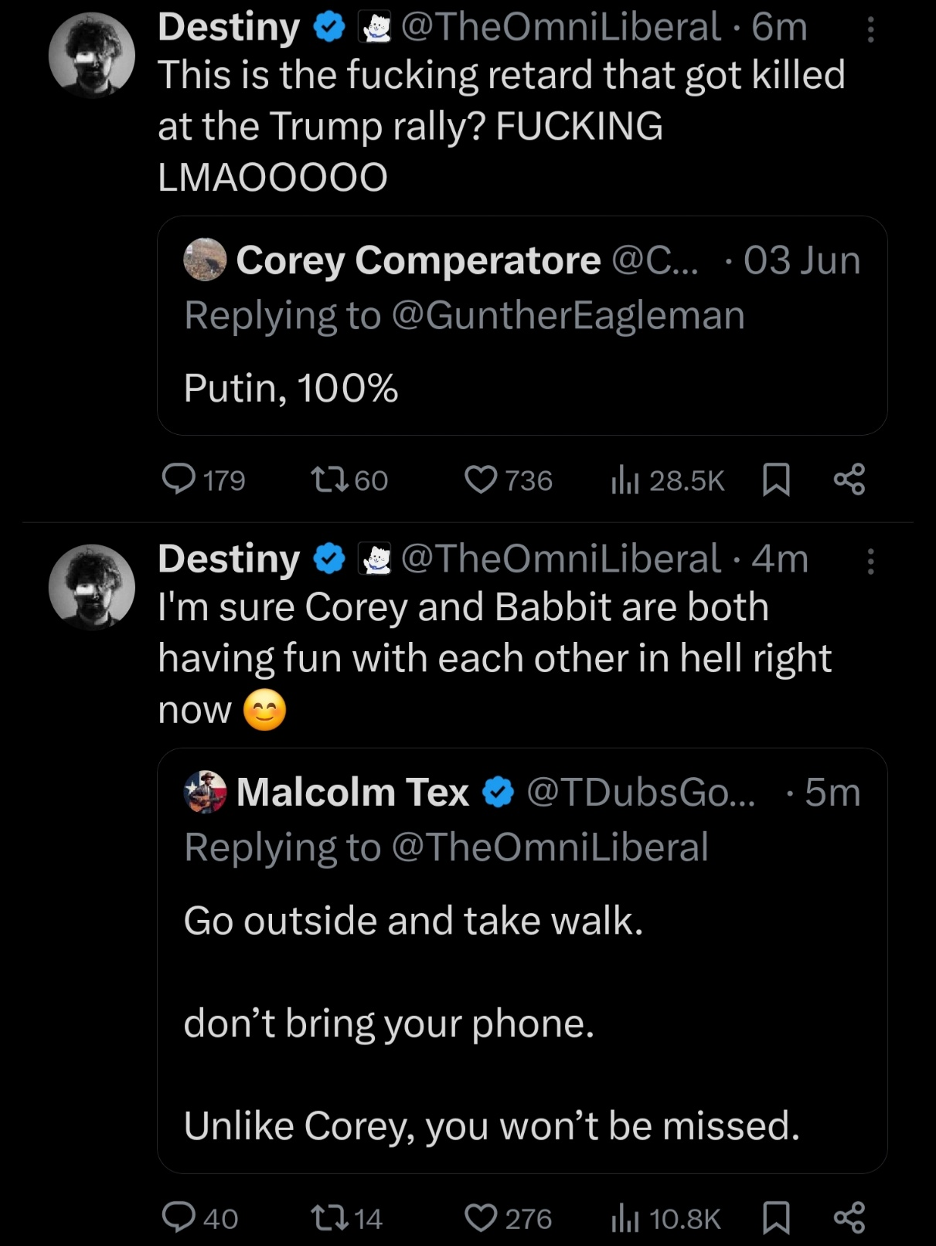Share the first tweet
Image resolution: width=936 pixels, height=1246 pixels.
(849, 480)
